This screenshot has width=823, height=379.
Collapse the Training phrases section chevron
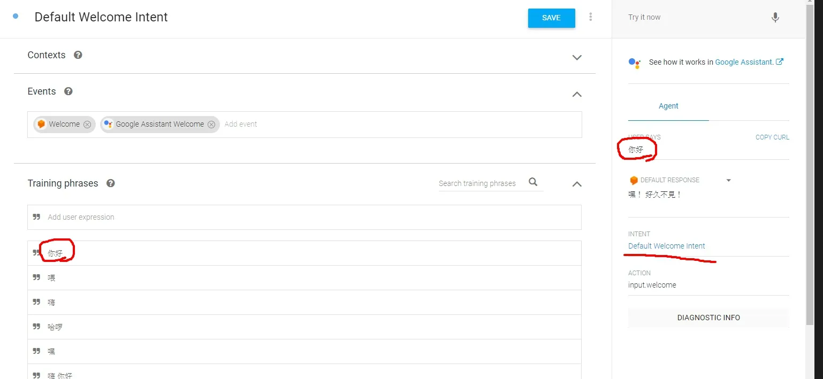coord(577,184)
